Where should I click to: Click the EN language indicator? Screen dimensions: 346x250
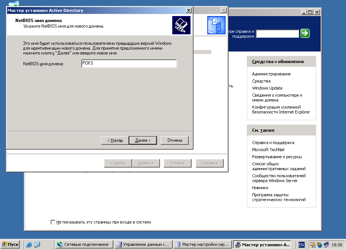pyautogui.click(x=301, y=245)
